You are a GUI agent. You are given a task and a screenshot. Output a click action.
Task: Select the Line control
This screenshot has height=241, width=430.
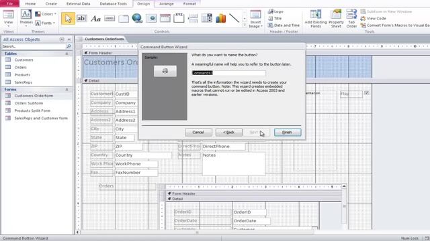coord(234,18)
